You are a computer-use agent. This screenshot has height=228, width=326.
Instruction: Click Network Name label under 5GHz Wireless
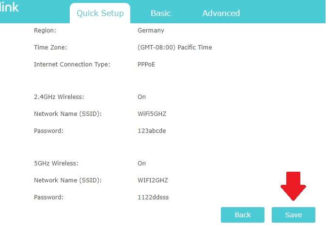pyautogui.click(x=68, y=180)
